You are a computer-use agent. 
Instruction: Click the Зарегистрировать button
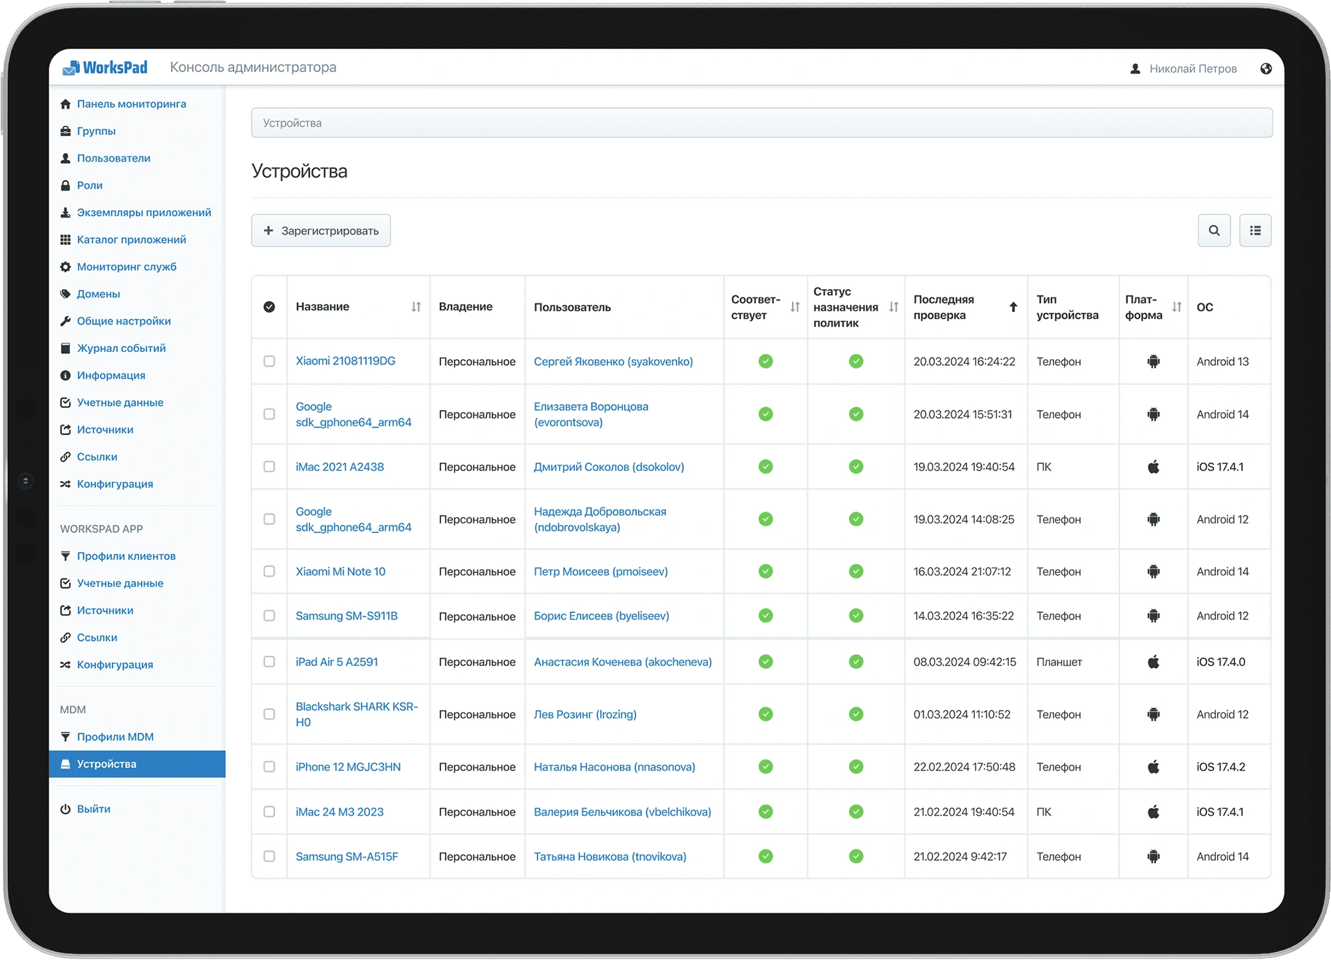coord(321,230)
